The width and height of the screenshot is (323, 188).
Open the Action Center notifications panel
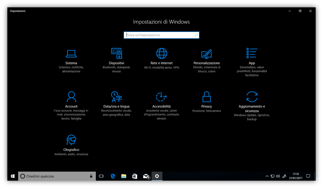[308, 176]
